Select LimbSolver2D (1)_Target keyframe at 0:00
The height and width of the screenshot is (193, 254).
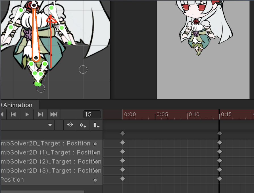123,152
